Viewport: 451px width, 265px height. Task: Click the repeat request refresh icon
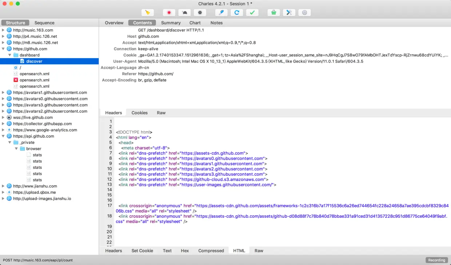(x=237, y=13)
